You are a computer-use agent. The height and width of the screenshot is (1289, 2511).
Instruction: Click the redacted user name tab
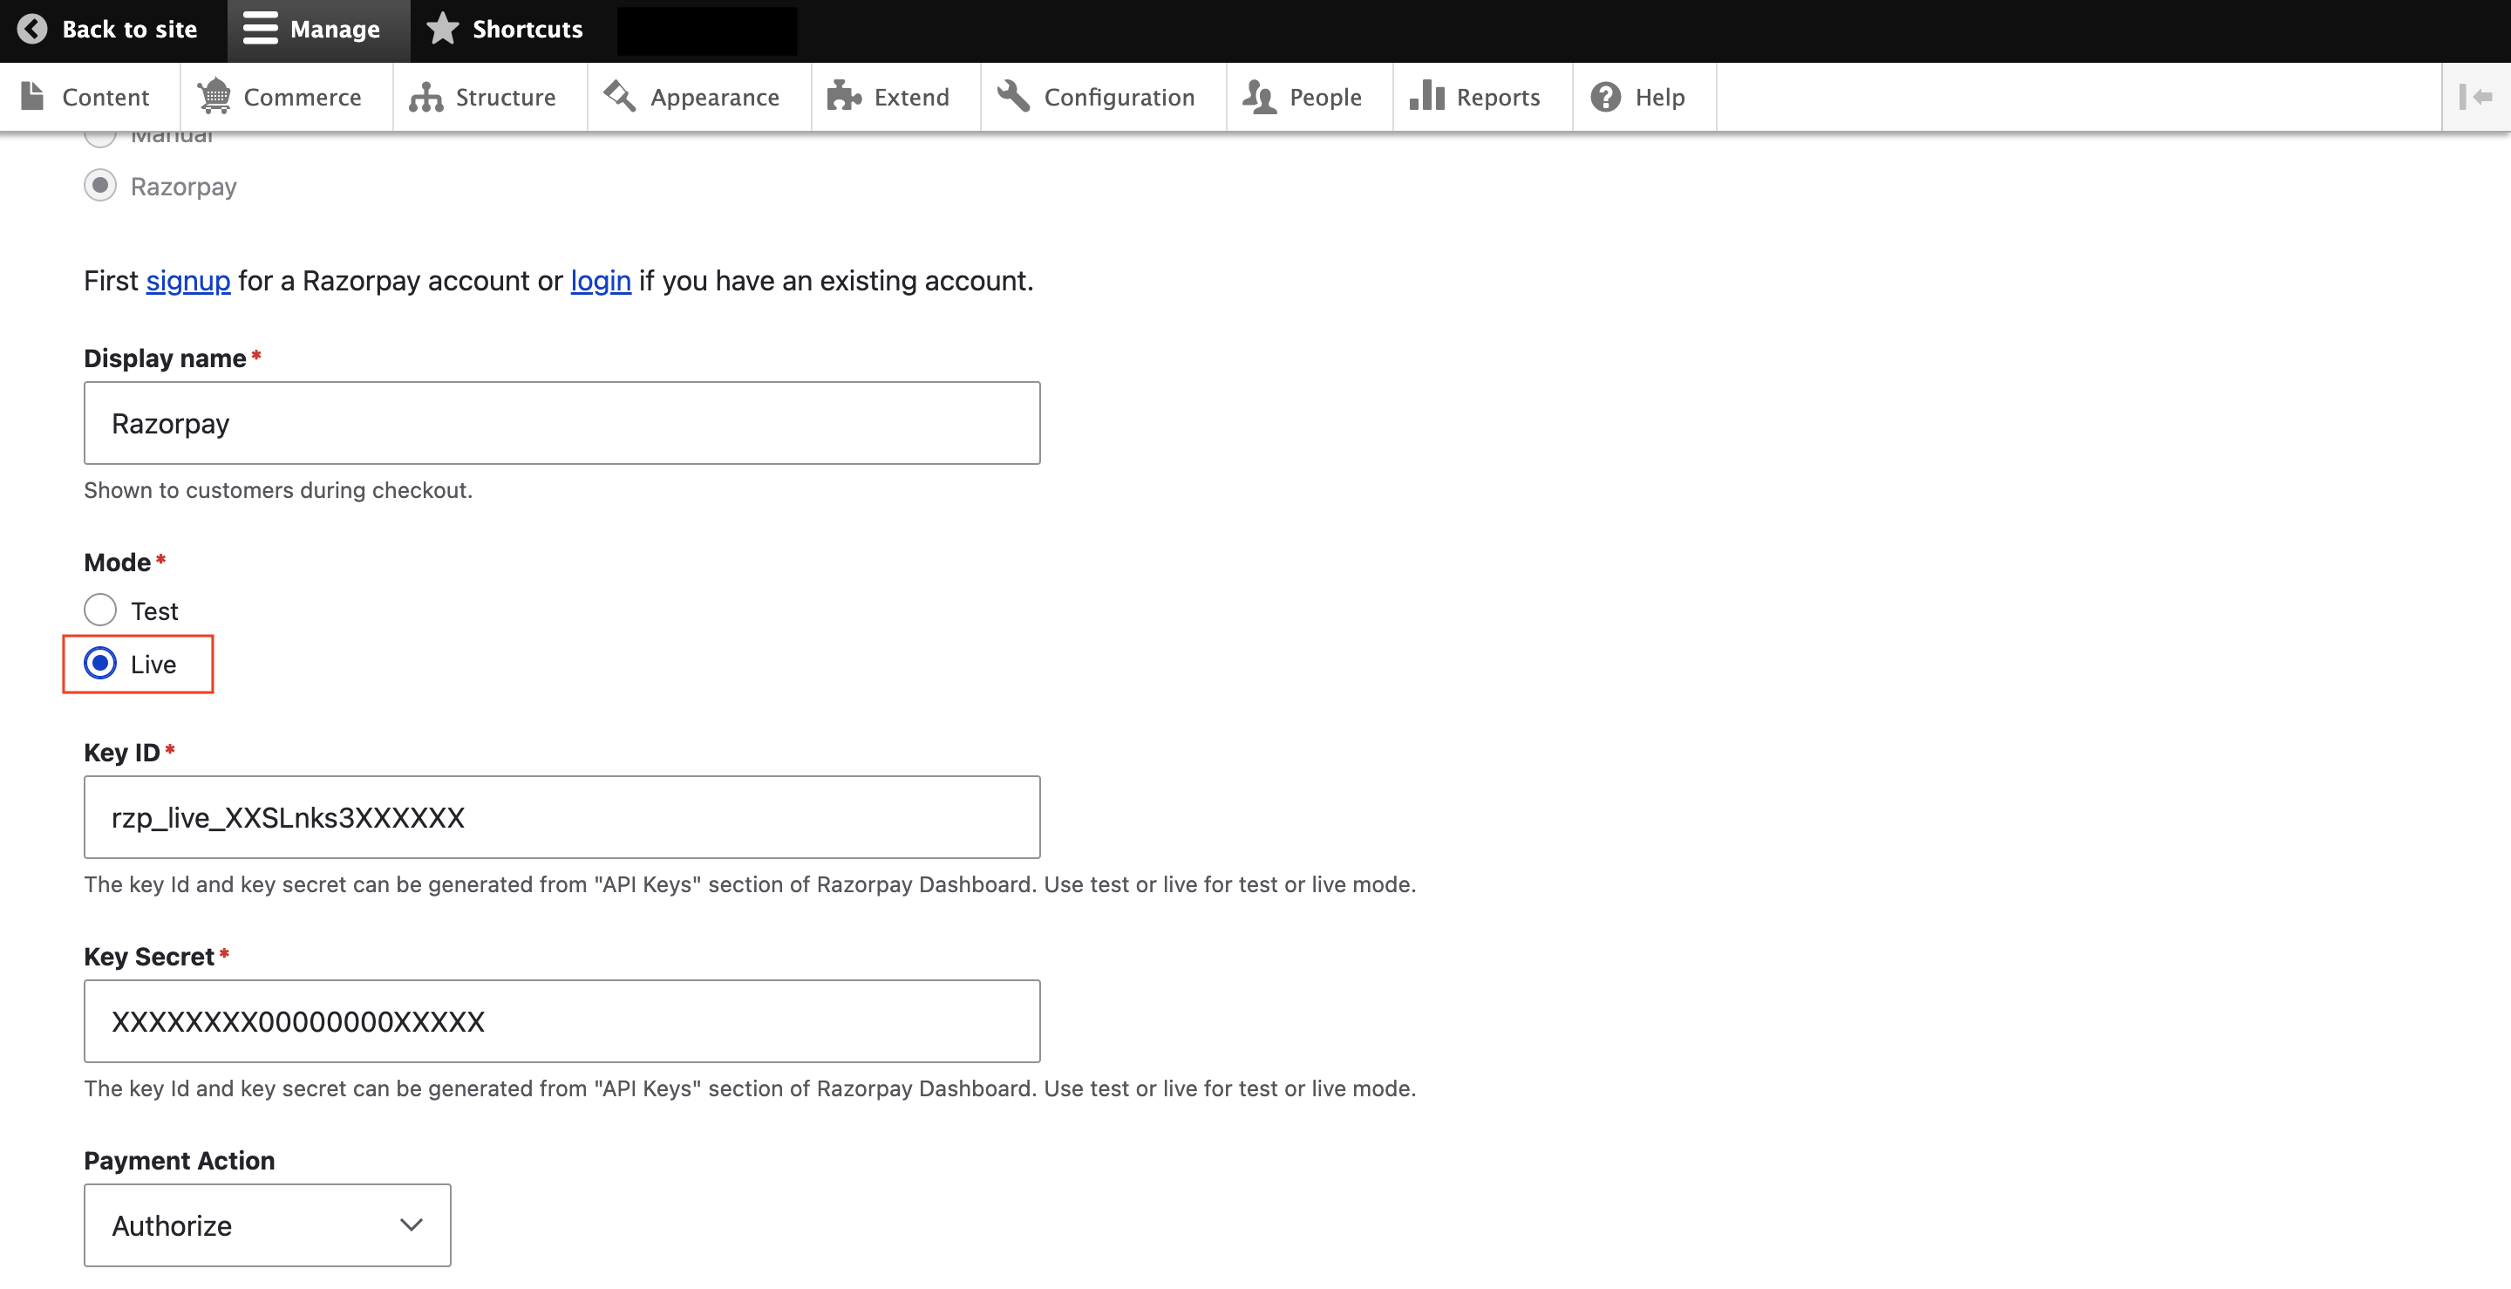click(x=708, y=31)
